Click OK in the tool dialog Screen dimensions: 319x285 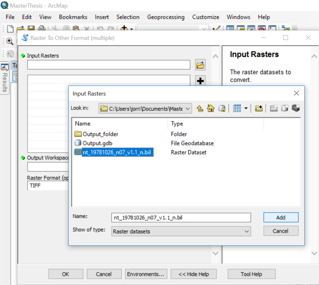click(x=66, y=274)
